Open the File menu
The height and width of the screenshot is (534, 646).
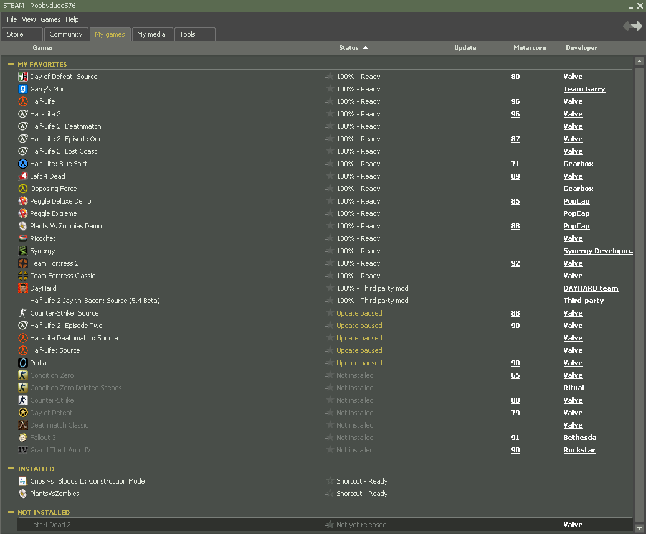pyautogui.click(x=12, y=19)
